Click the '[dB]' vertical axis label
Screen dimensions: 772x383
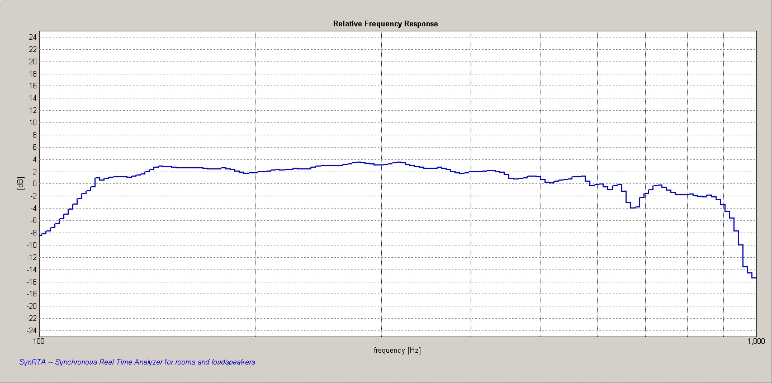tap(21, 183)
